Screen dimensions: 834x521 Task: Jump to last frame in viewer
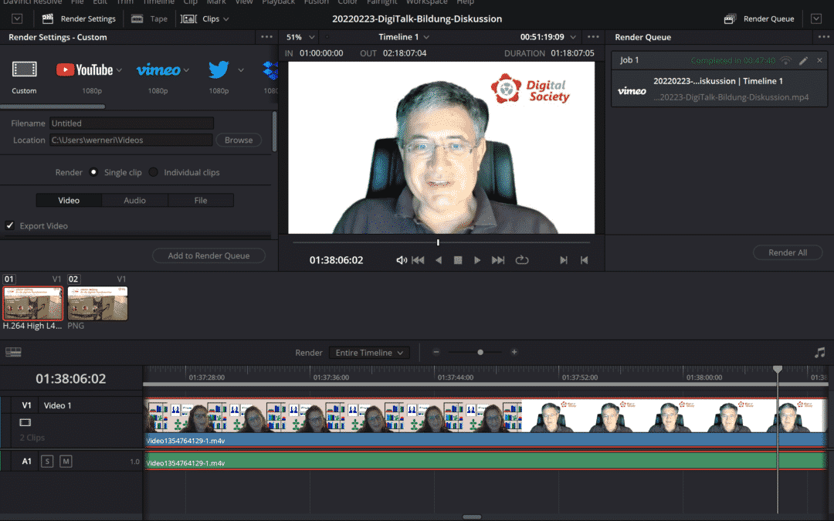pyautogui.click(x=498, y=260)
